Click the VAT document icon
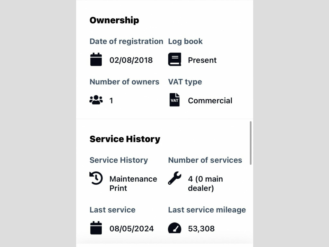Image resolution: width=329 pixels, height=247 pixels. point(174,100)
